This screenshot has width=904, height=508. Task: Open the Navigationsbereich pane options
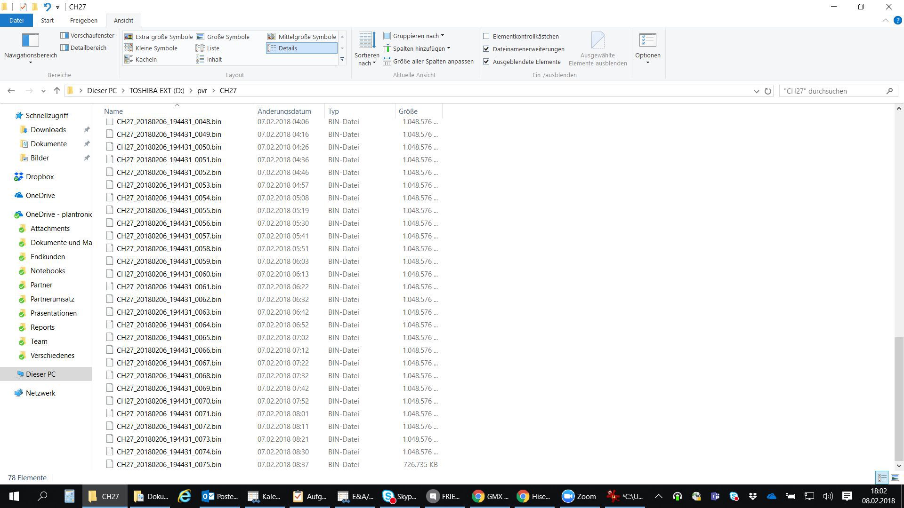point(30,48)
